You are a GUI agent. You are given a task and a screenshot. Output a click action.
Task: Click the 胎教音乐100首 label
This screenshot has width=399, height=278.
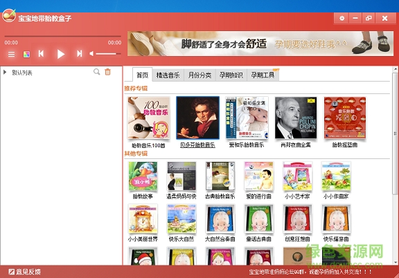pos(149,145)
